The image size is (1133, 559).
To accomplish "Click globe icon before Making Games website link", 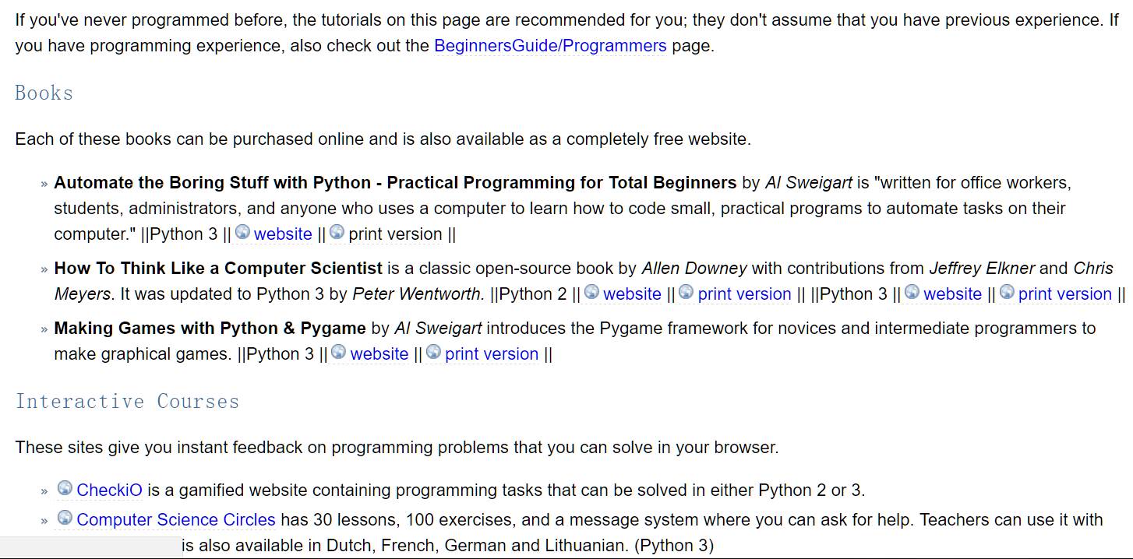I will tap(338, 352).
